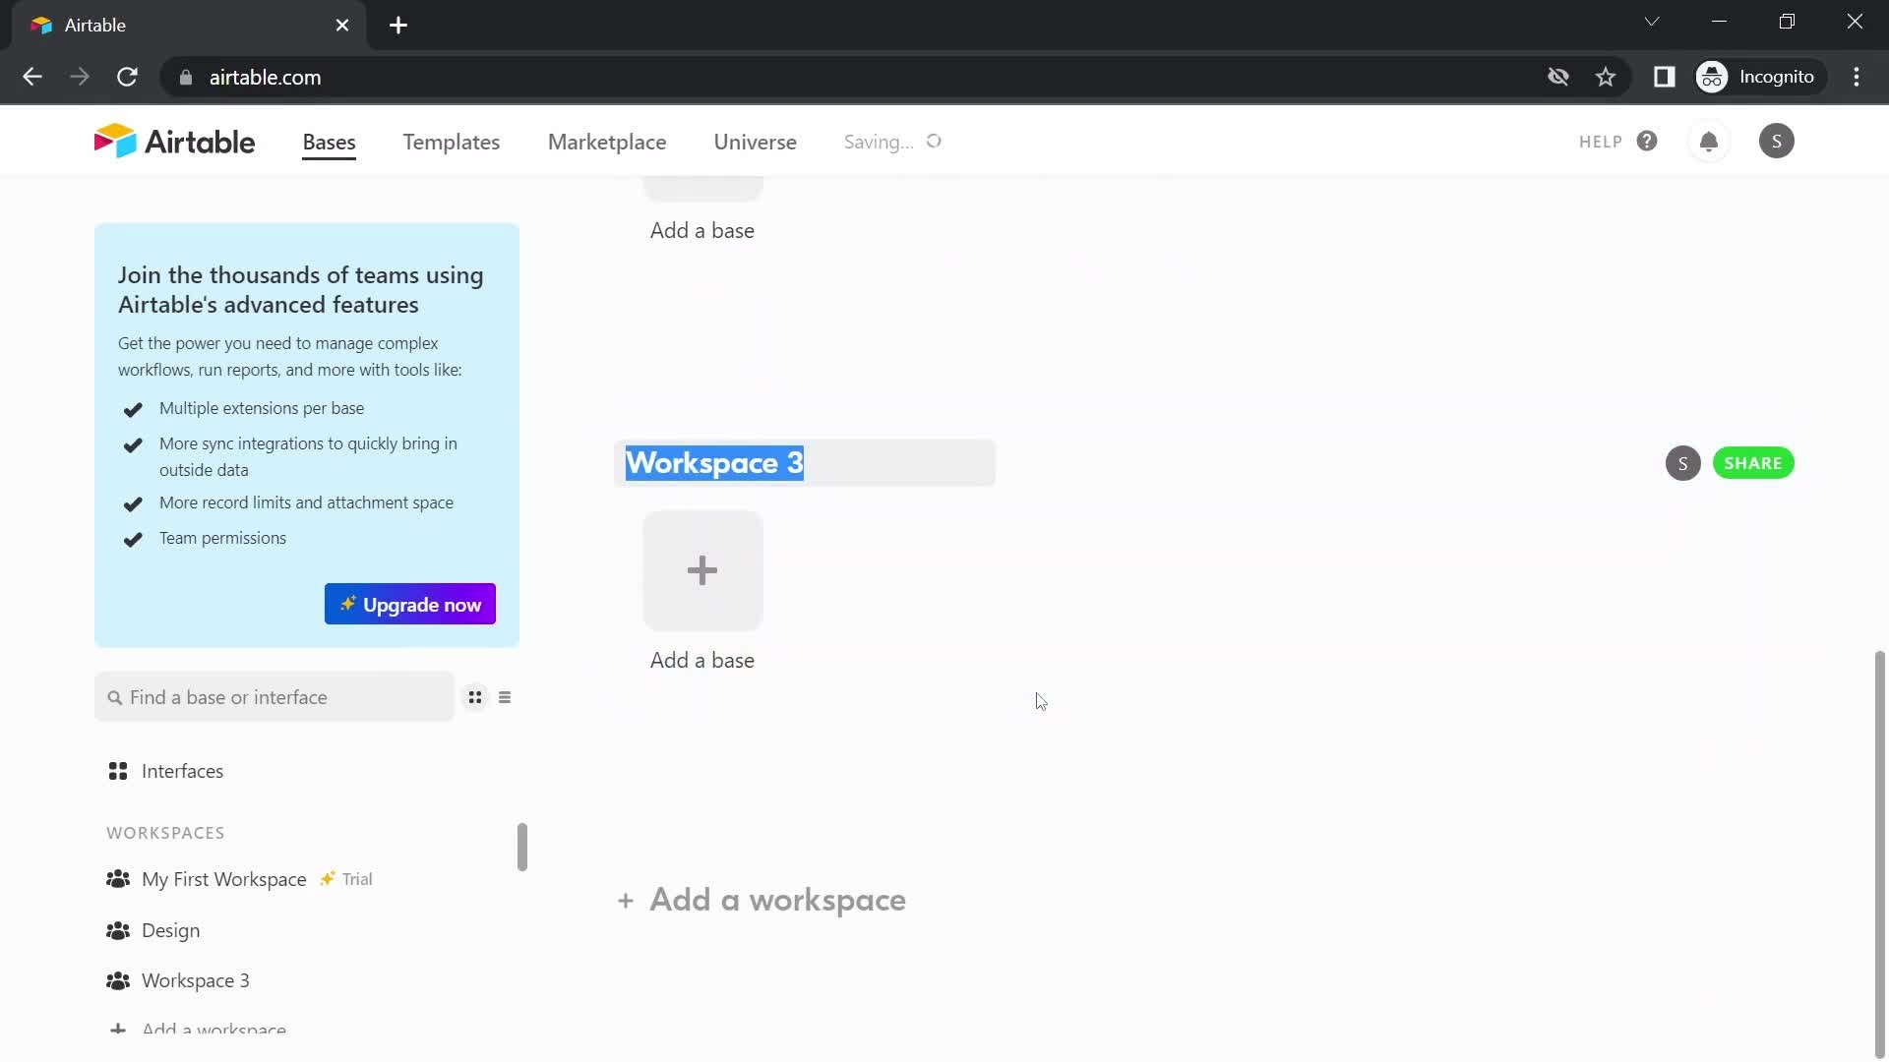Click the team permissions checkbox feature
This screenshot has height=1062, width=1889.
(133, 538)
